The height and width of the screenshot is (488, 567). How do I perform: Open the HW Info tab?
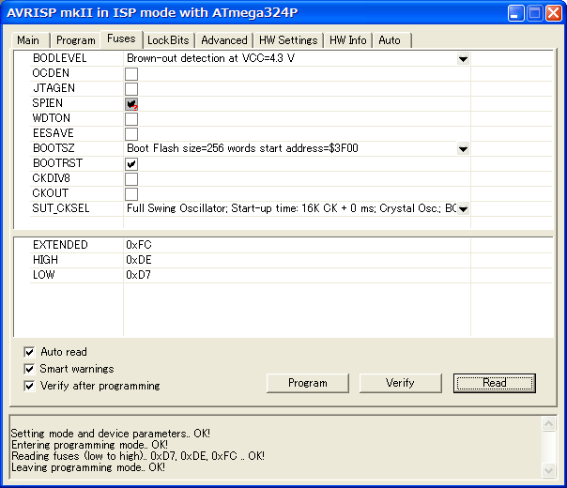tap(348, 40)
